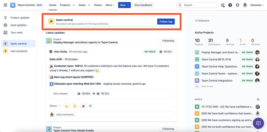Open the floating chat feedback button
This screenshot has width=267, height=132.
258,123
